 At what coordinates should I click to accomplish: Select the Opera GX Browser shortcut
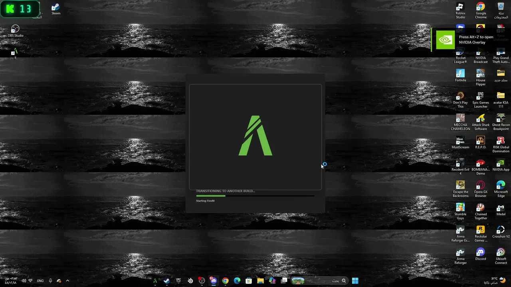coord(481,189)
